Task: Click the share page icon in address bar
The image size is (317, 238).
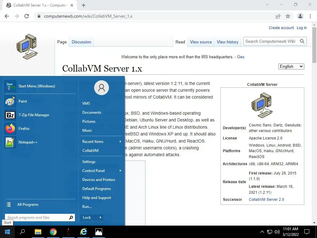Action: coord(278,16)
